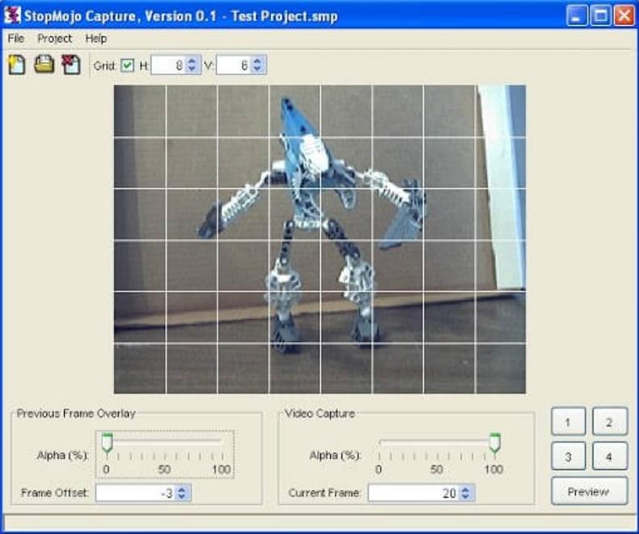Click the button labeled 3

tap(568, 456)
